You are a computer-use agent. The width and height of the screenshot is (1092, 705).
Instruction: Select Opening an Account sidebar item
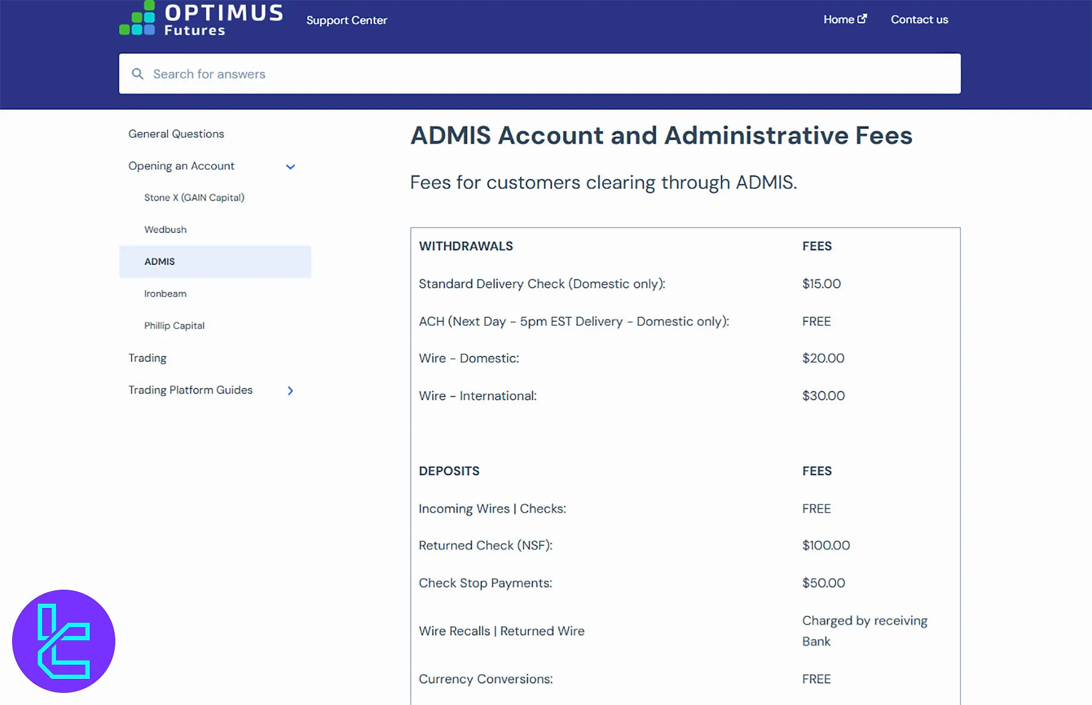coord(181,166)
